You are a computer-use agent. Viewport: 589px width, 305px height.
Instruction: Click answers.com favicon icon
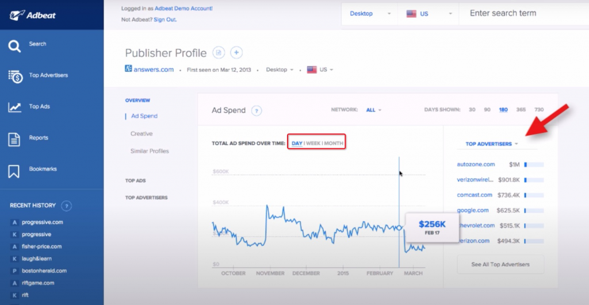point(128,69)
